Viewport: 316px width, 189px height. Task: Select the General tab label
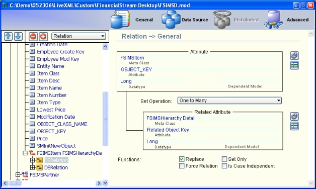pyautogui.click(x=144, y=20)
